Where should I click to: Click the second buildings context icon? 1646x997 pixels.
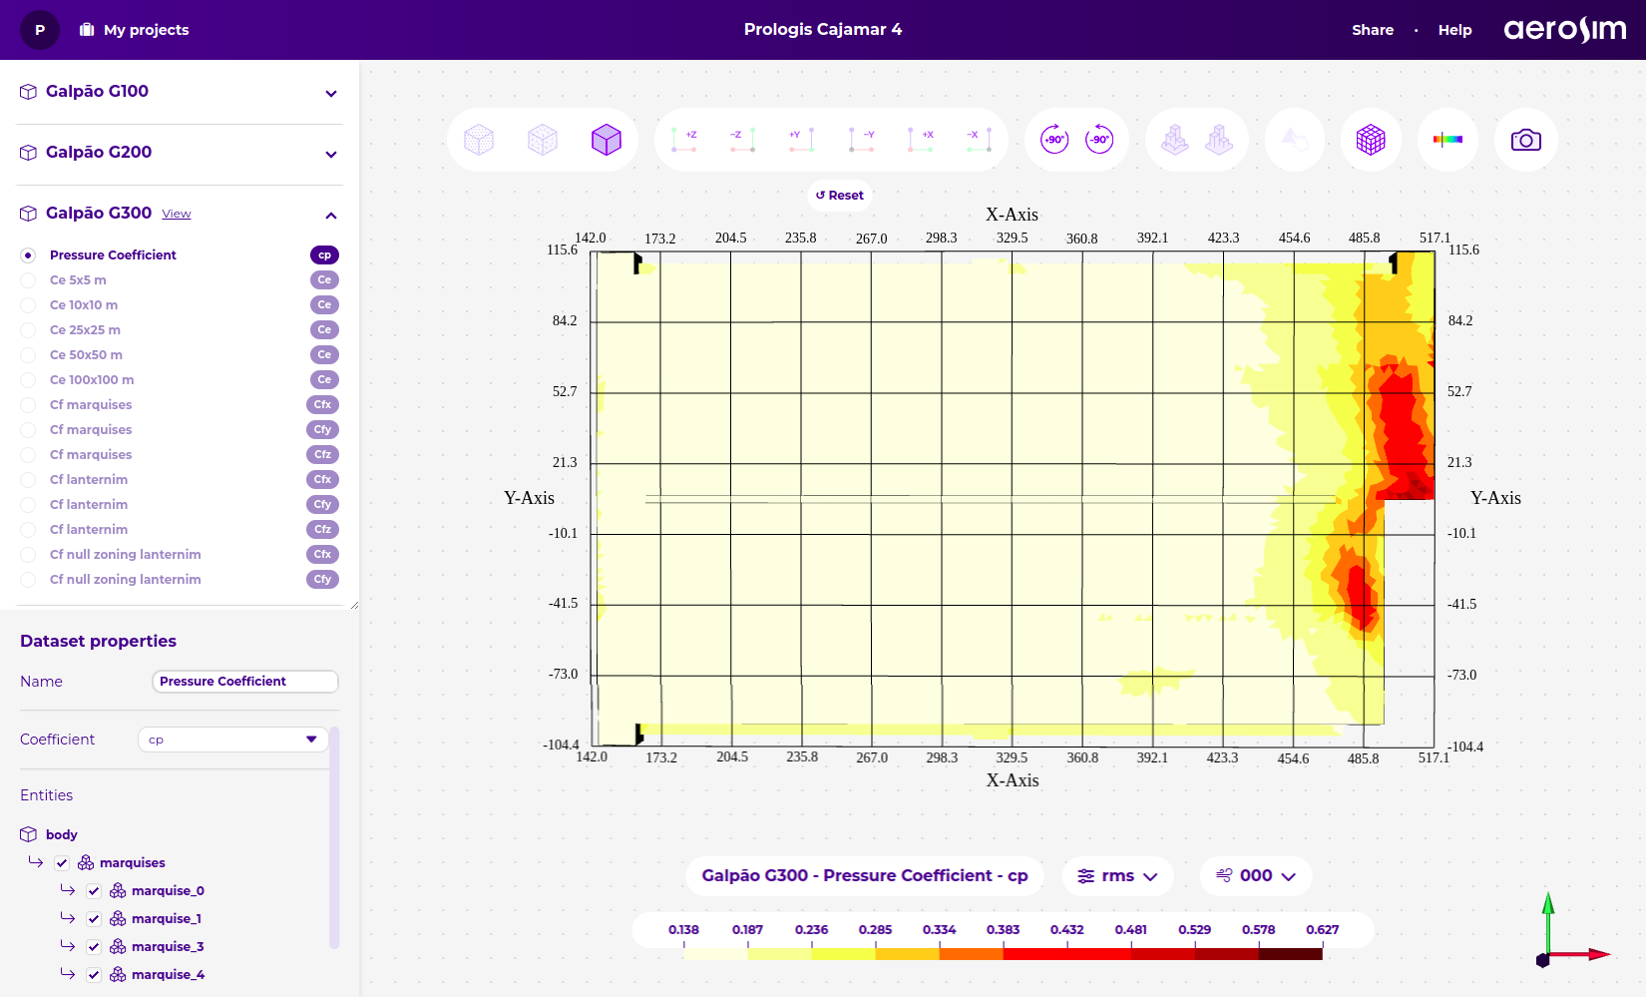pos(1219,140)
